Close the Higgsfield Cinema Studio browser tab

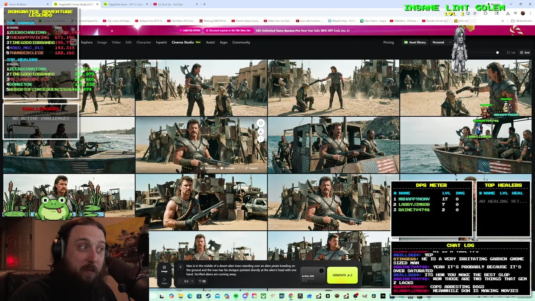97,4
